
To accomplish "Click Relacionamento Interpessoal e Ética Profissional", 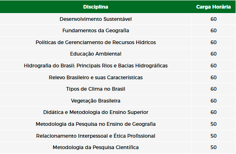I will pyautogui.click(x=96, y=136).
